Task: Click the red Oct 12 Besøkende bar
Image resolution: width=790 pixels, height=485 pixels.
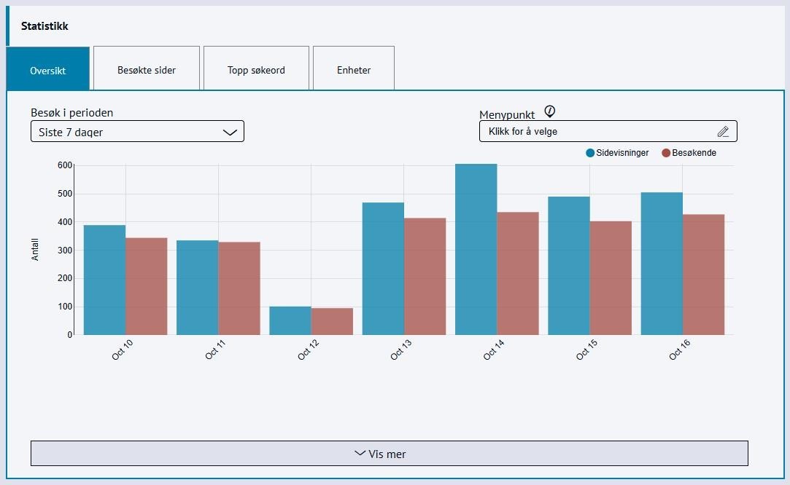Action: pos(332,321)
